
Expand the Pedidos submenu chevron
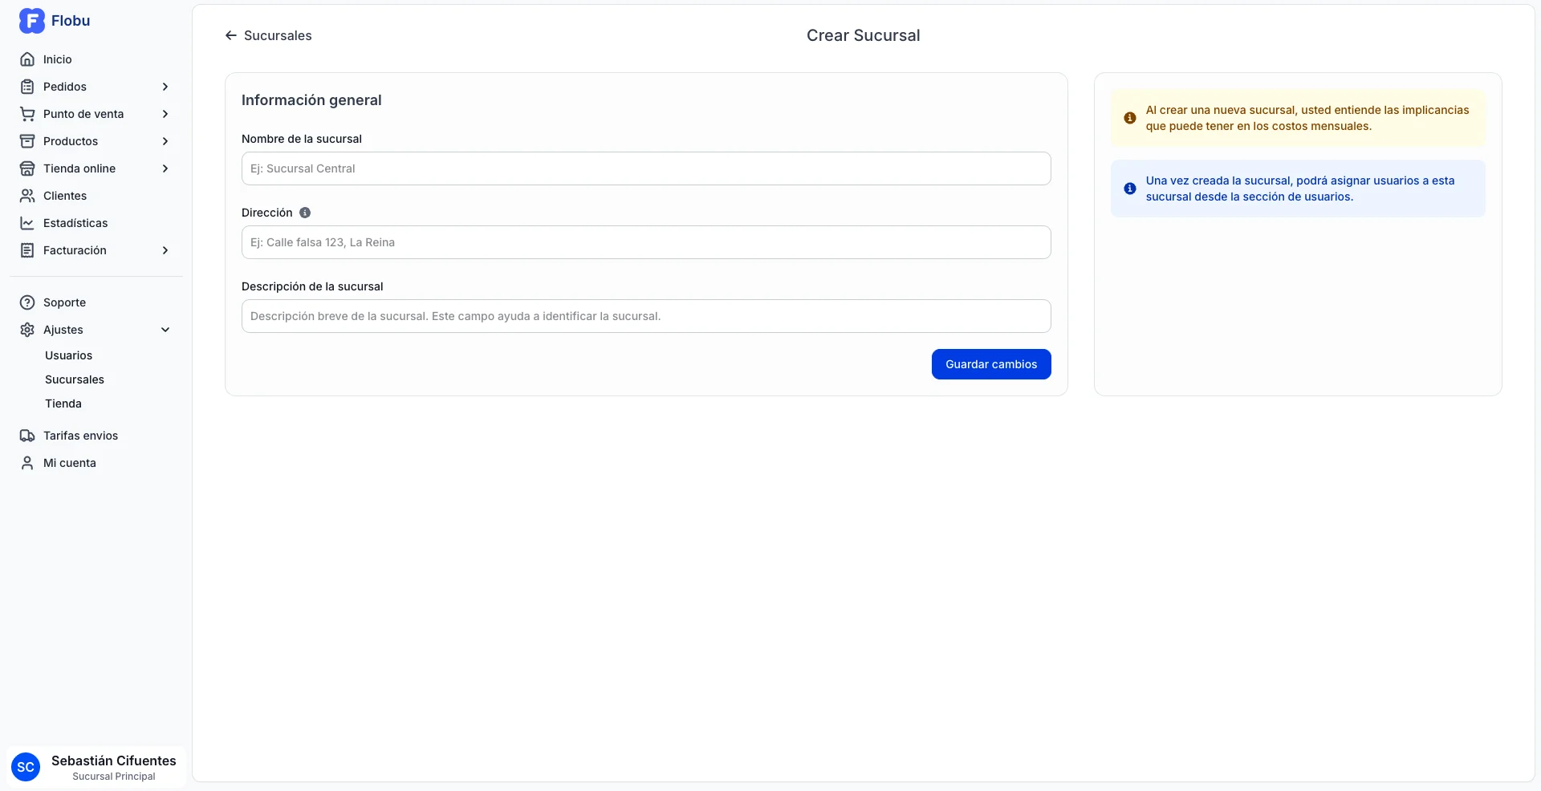pos(165,87)
